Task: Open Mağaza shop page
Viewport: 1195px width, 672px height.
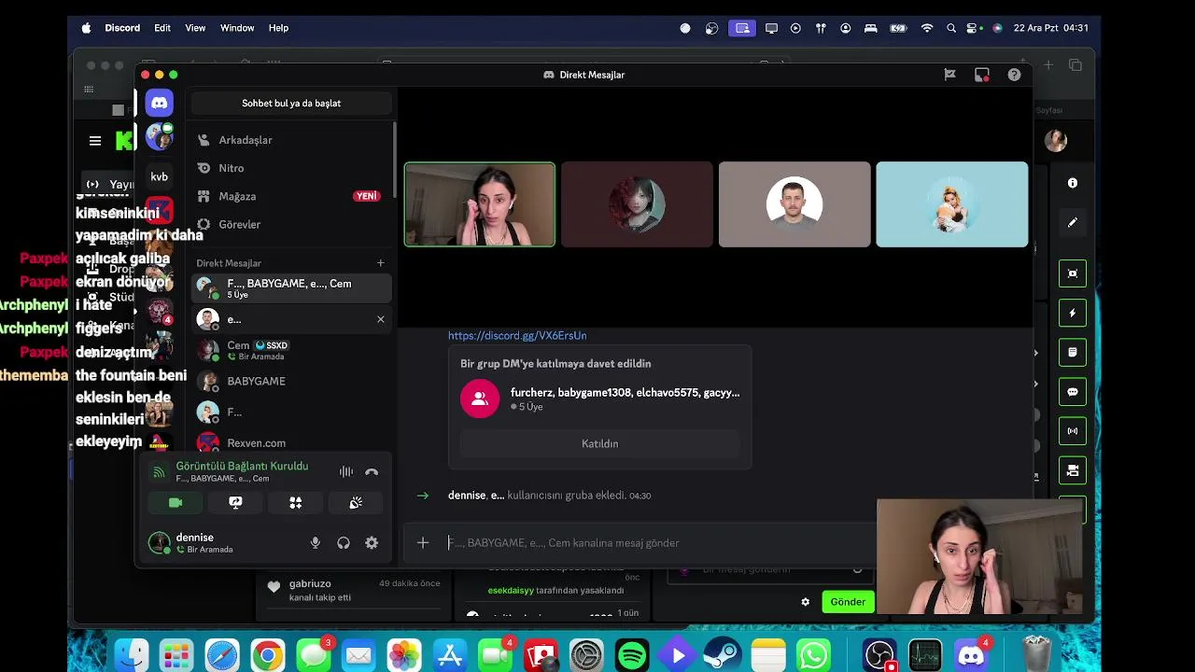Action: coord(291,196)
